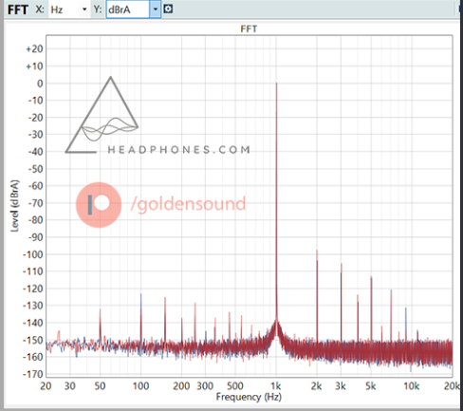Open the Y axis dBrA unit dropdown arrow
Image resolution: width=463 pixels, height=411 pixels.
[x=155, y=9]
